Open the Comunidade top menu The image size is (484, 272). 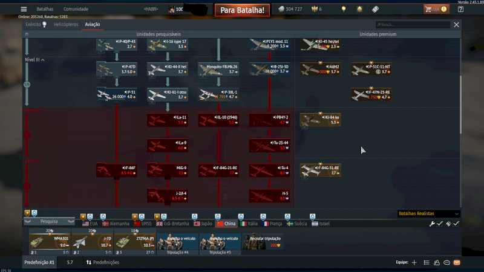pyautogui.click(x=76, y=9)
